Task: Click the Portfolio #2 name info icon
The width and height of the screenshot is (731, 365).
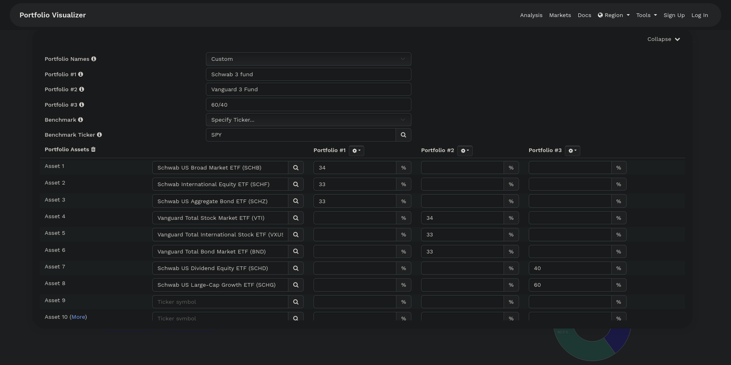Action: click(82, 89)
